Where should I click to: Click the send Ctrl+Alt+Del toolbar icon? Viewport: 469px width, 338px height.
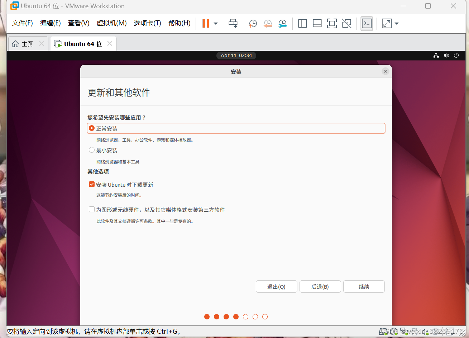(x=233, y=24)
